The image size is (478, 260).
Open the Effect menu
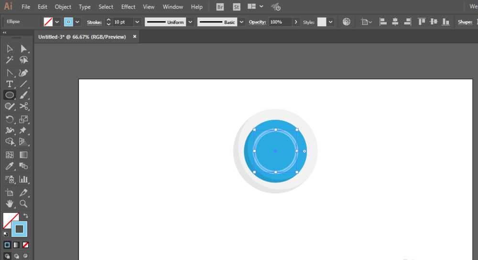[x=128, y=7]
